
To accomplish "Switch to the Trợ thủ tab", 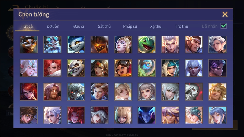I will click(x=182, y=27).
